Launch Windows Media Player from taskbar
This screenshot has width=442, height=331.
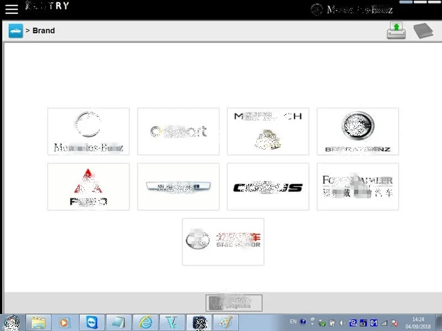pos(64,323)
